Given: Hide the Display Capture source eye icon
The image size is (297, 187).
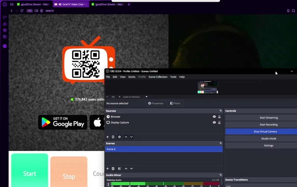Looking at the screenshot, I should coord(214,122).
